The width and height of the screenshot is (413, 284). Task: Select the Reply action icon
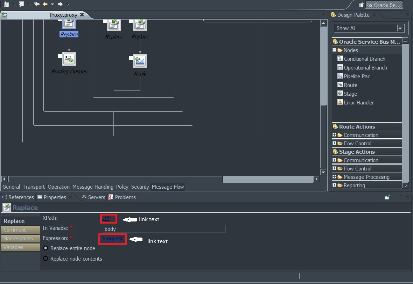(x=140, y=61)
